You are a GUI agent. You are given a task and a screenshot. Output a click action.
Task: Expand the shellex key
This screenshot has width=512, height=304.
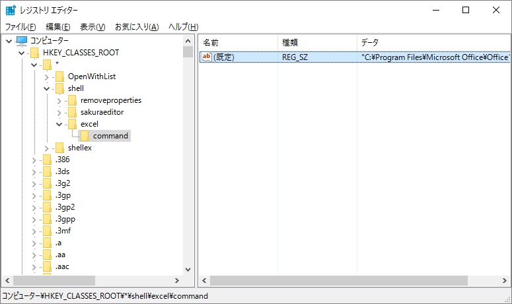pyautogui.click(x=46, y=148)
